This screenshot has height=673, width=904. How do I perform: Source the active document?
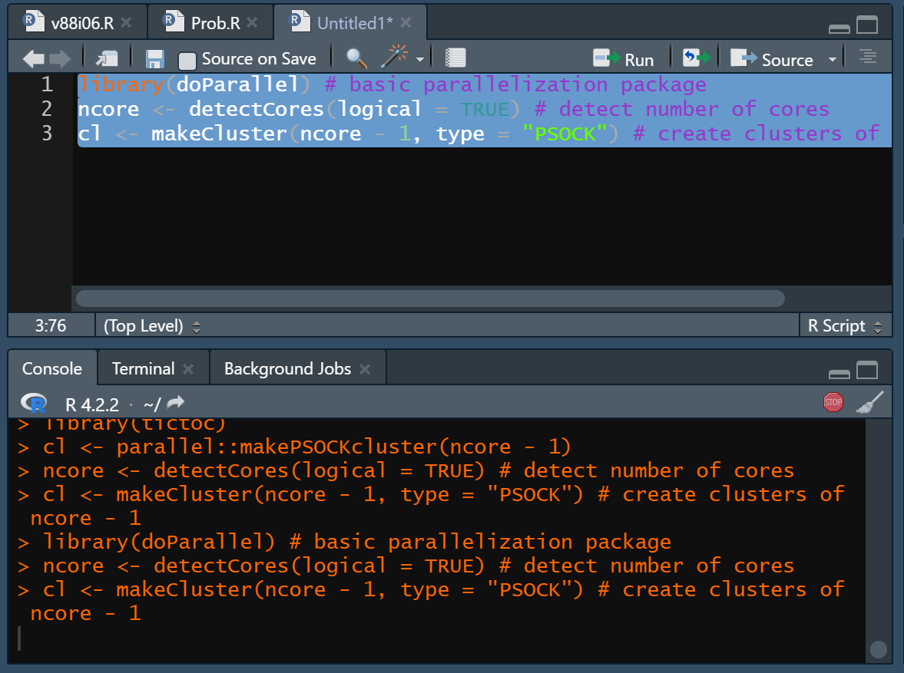coord(772,59)
